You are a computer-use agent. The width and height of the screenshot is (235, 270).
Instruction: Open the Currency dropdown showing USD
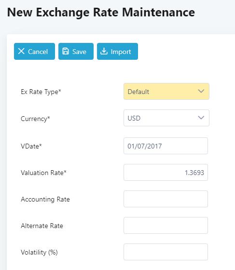tap(166, 118)
